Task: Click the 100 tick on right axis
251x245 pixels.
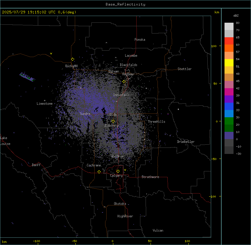Action: click(x=214, y=46)
